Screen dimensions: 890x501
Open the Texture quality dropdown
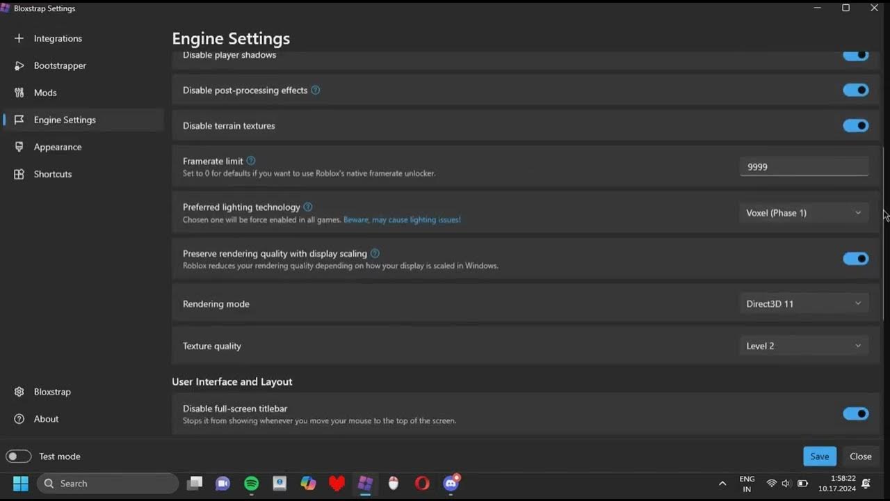tap(803, 346)
